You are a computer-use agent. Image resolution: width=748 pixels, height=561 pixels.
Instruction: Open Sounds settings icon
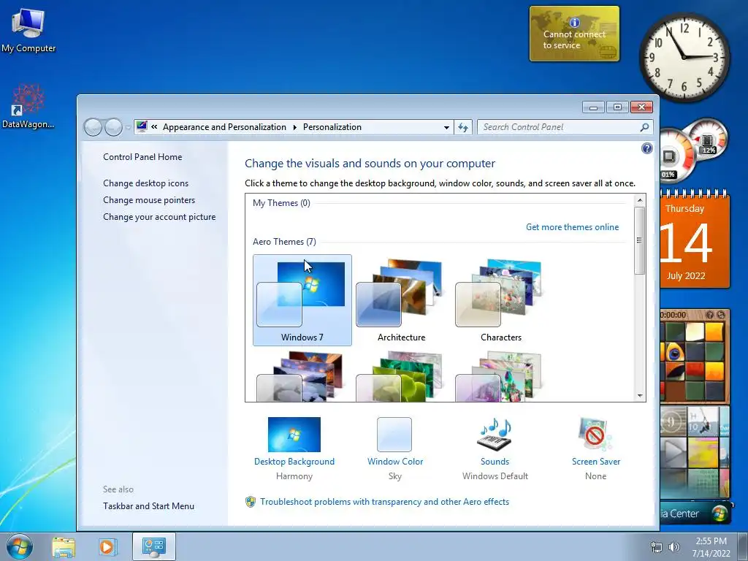[x=495, y=434]
